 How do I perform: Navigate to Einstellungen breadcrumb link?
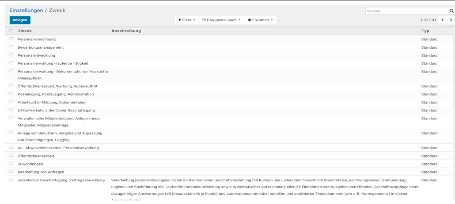26,10
